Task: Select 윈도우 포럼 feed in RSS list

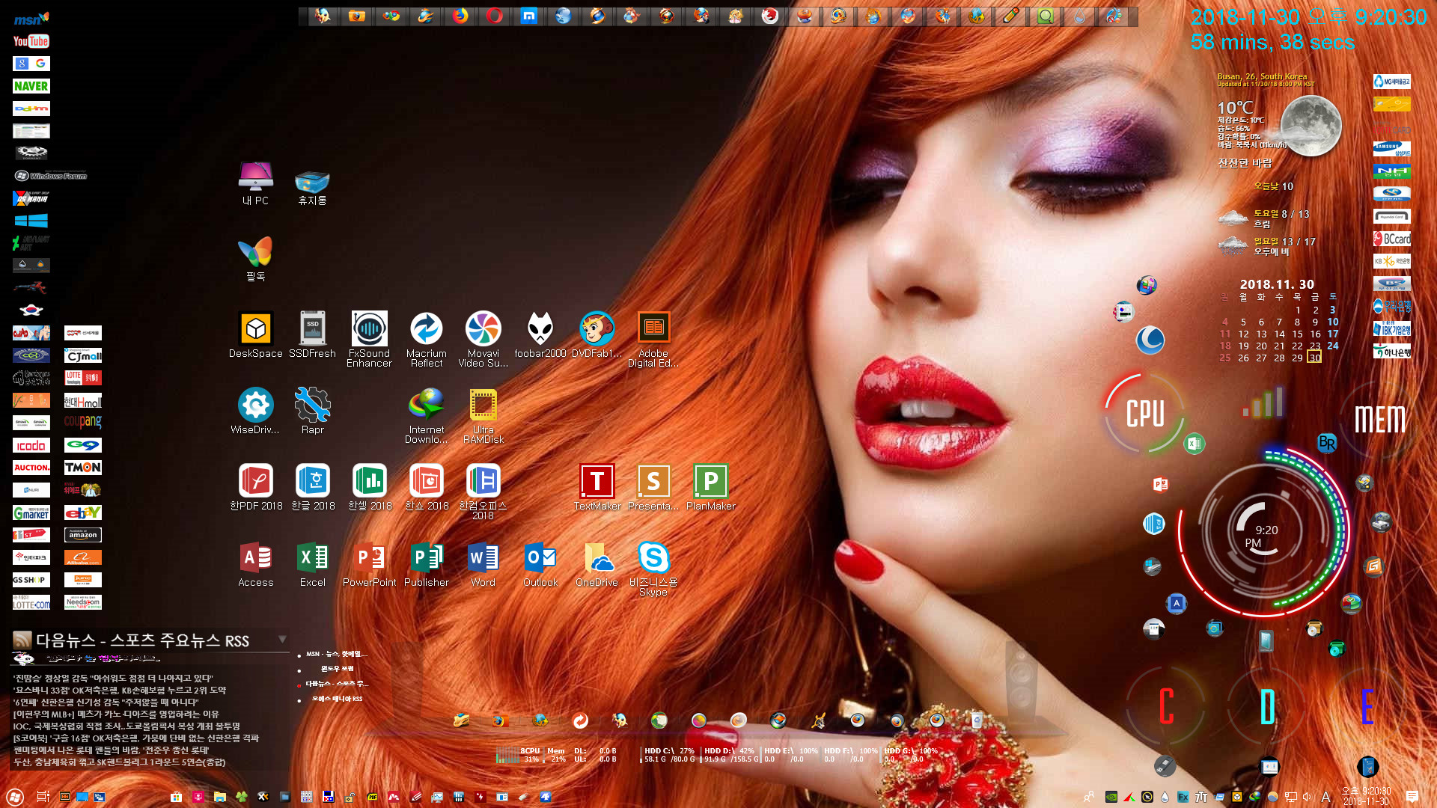Action: tap(337, 669)
